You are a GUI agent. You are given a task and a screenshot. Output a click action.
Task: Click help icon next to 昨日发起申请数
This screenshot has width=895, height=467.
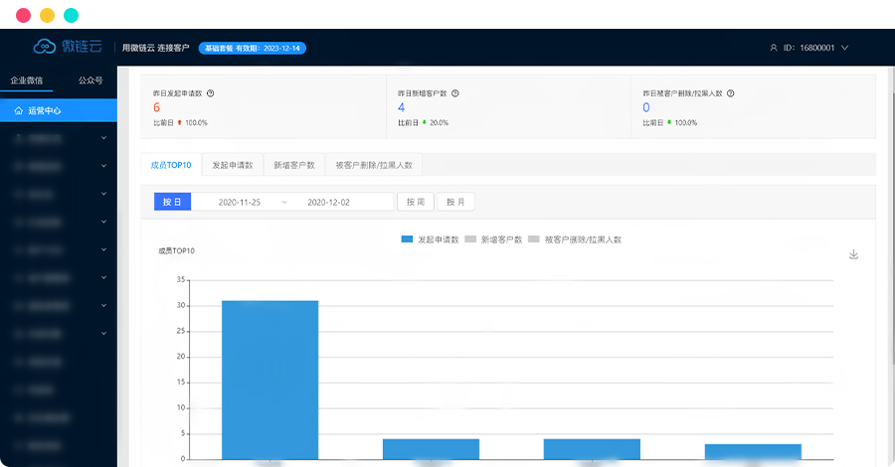click(x=211, y=93)
